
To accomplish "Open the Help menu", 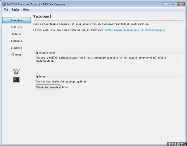I will [x=26, y=10].
